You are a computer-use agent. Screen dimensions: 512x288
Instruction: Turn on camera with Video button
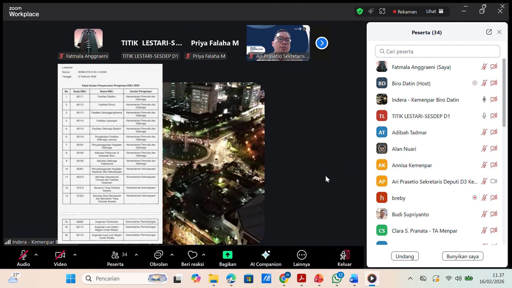click(60, 255)
